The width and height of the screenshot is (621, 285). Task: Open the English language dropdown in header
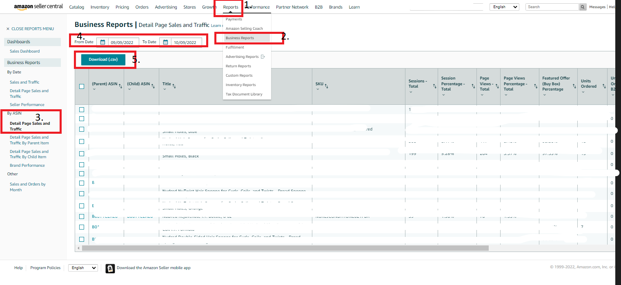pos(504,7)
